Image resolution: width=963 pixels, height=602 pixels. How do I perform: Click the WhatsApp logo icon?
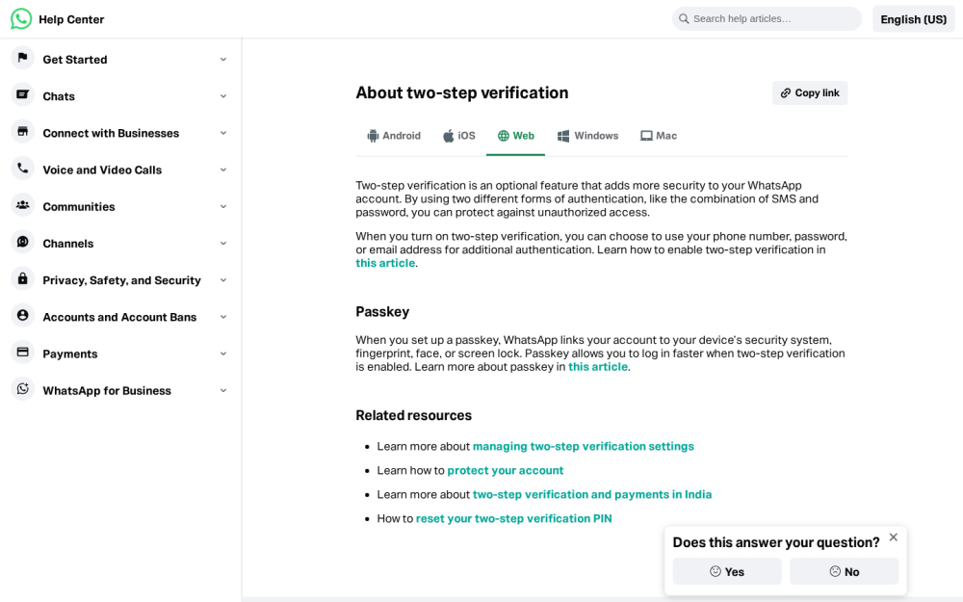point(21,19)
